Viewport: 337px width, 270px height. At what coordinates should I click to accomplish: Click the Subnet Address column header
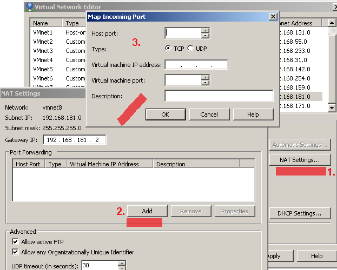300,23
